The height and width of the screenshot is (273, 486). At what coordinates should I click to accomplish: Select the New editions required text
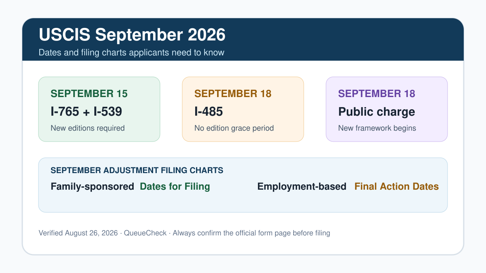[87, 128]
